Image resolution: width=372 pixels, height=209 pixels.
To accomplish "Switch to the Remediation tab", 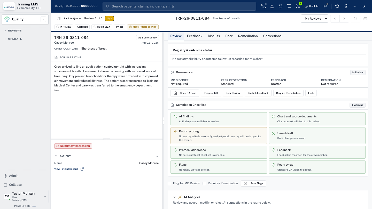I will (x=248, y=36).
